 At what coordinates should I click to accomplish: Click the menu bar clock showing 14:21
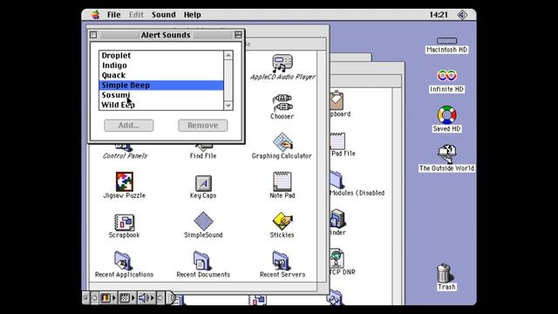[439, 15]
